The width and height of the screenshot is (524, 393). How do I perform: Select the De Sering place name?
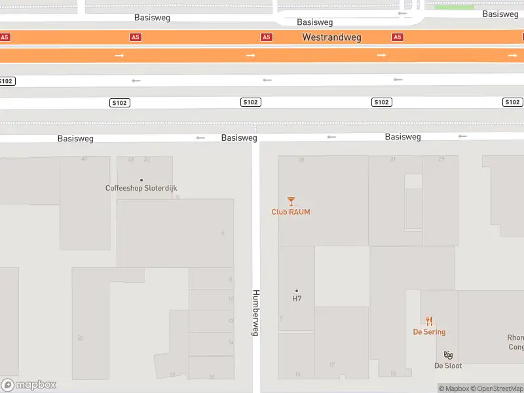[x=429, y=332]
